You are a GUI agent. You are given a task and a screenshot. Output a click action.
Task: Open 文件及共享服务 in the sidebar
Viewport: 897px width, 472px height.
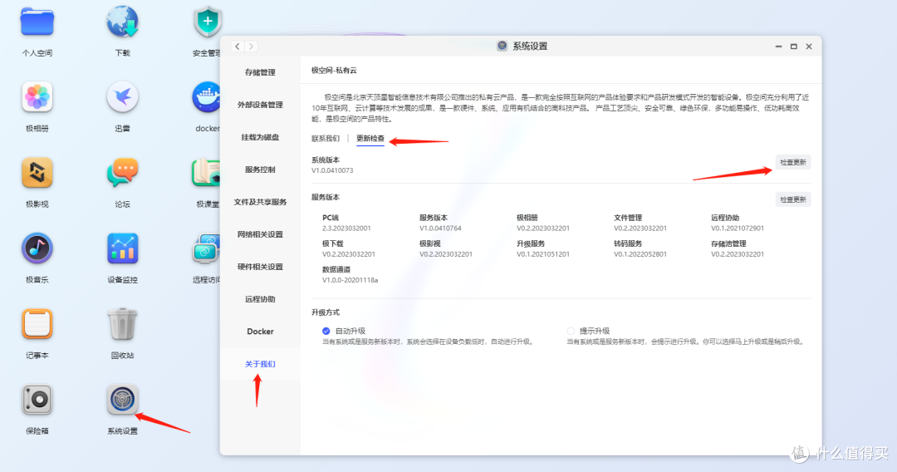pos(260,202)
